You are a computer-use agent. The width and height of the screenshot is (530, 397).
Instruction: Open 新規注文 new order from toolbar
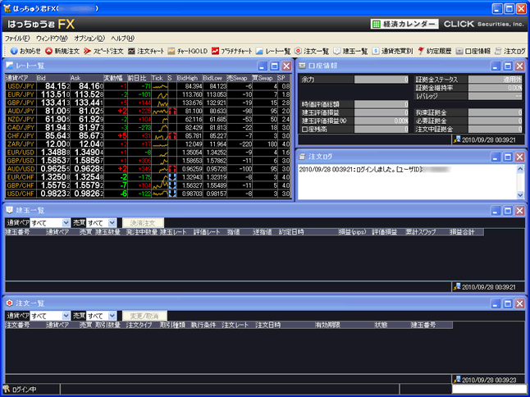pos(62,51)
